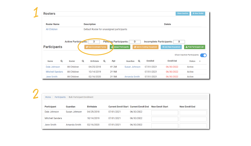Toggle the Show Inactive Participants switch

(x=203, y=55)
